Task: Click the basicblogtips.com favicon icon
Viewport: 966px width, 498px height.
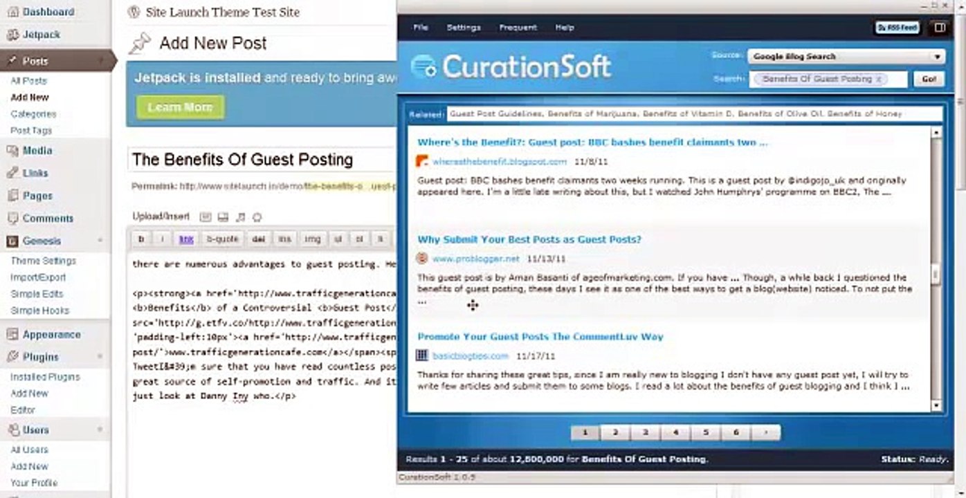Action: (x=421, y=356)
